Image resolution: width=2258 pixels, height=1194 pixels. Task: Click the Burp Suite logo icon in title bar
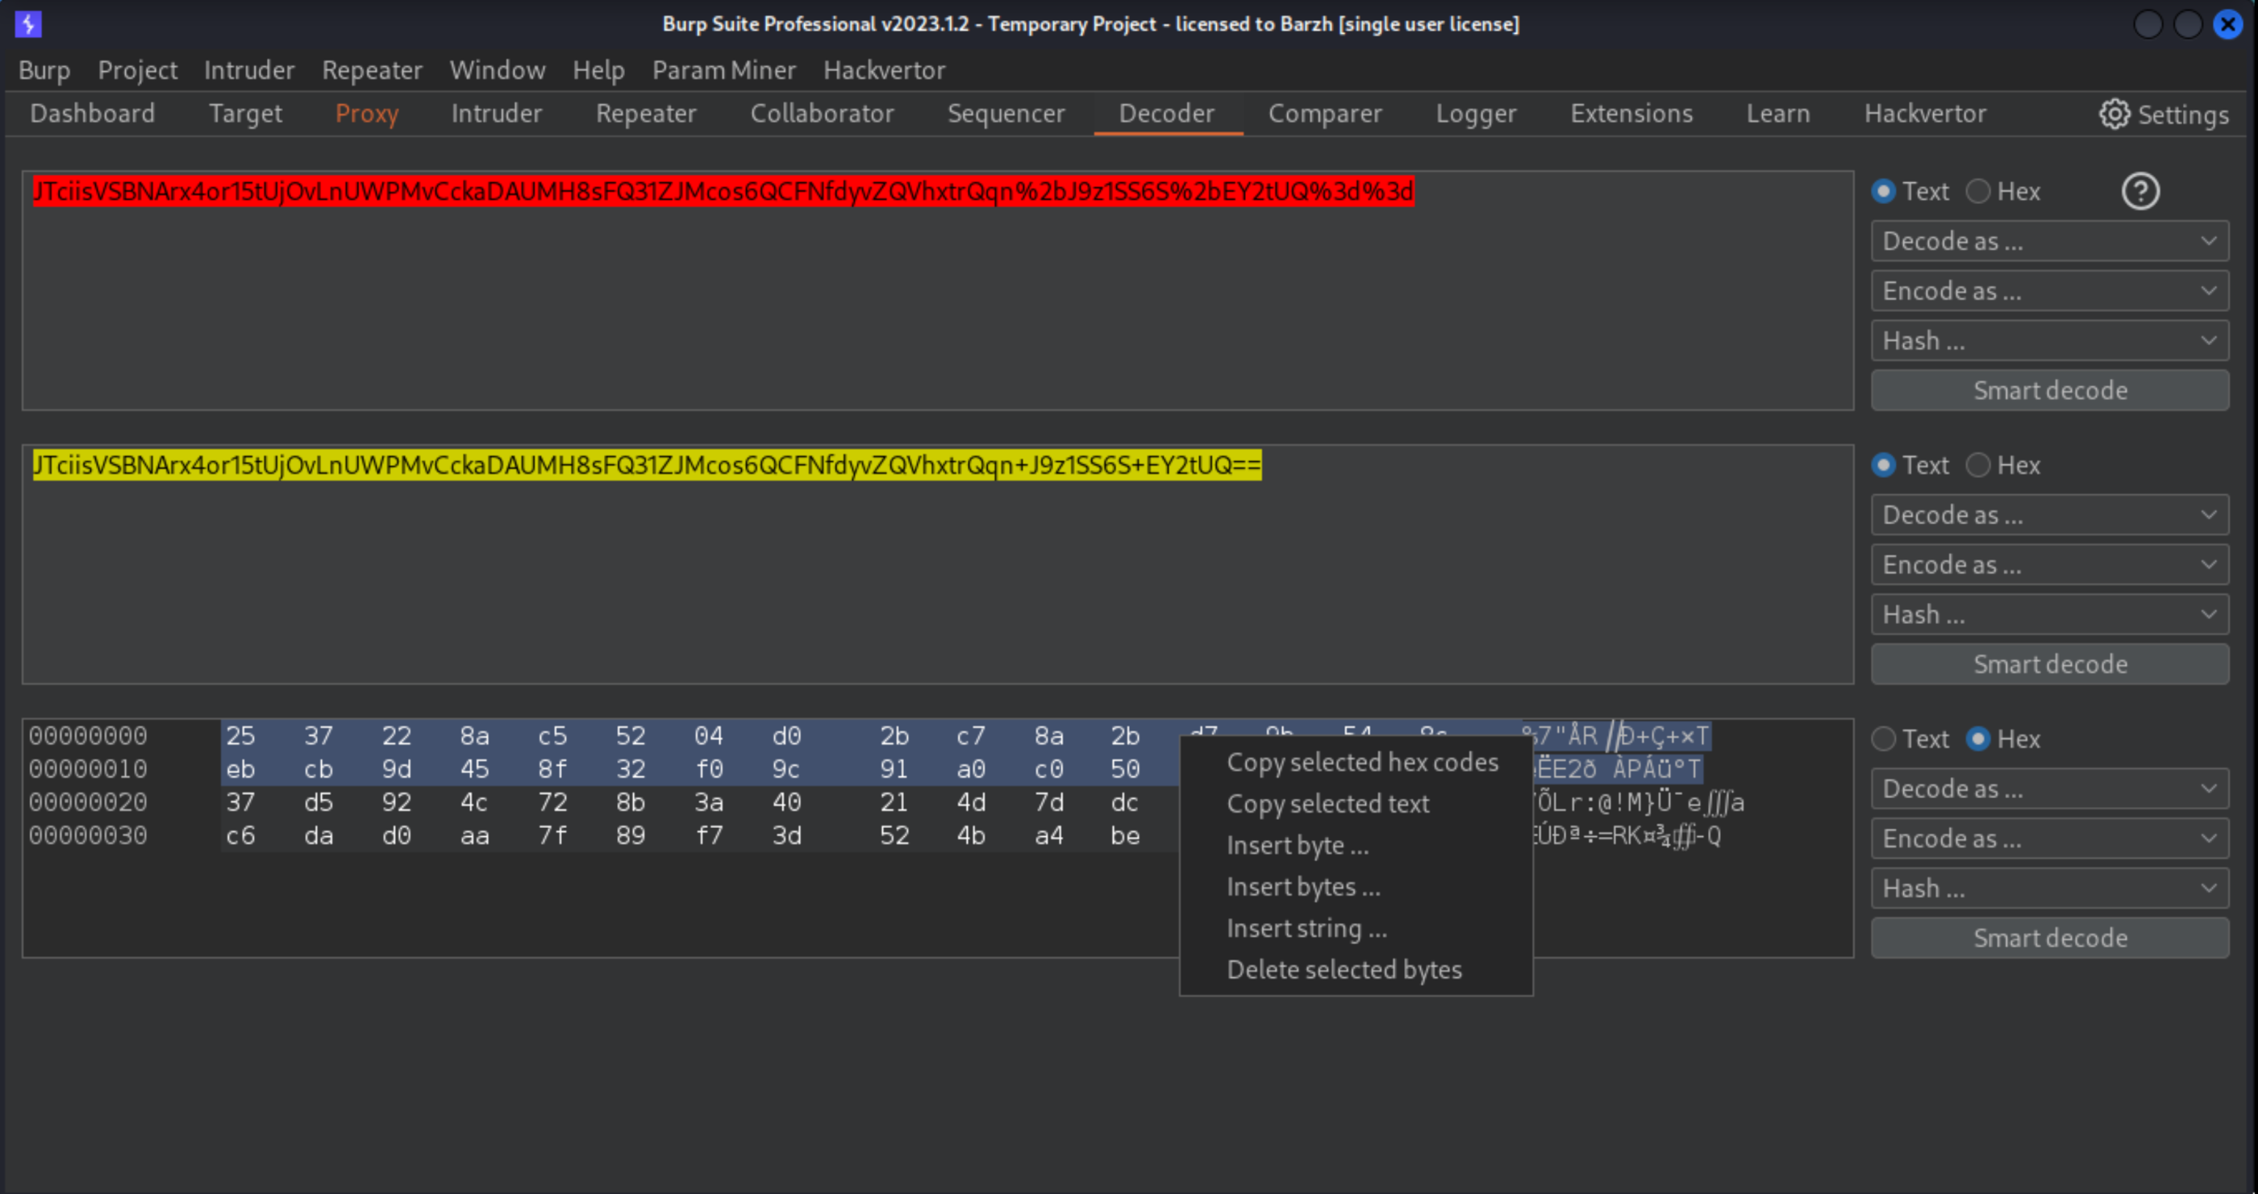tap(28, 23)
